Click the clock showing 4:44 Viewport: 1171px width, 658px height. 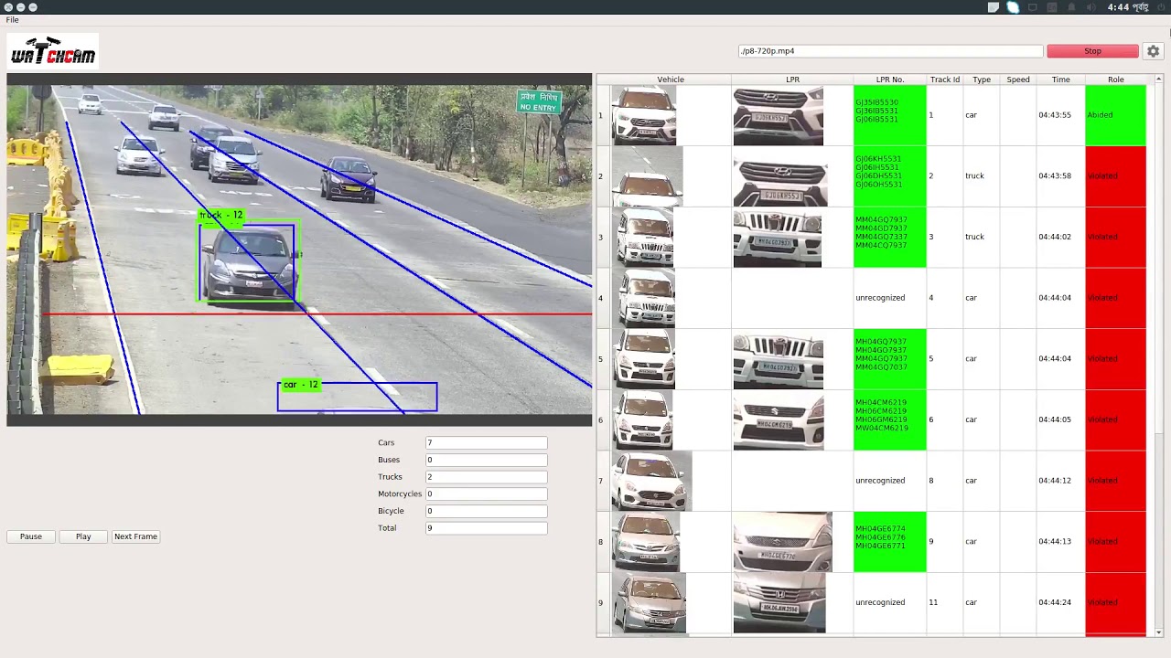(1127, 7)
